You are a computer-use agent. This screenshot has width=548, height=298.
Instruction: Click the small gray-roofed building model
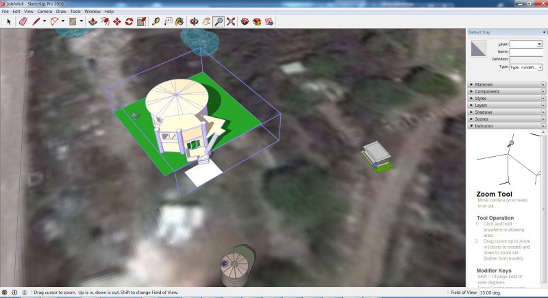(x=377, y=156)
